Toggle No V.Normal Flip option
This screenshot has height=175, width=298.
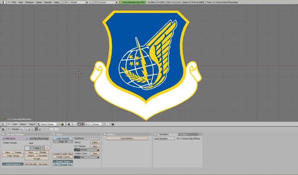(x=63, y=165)
